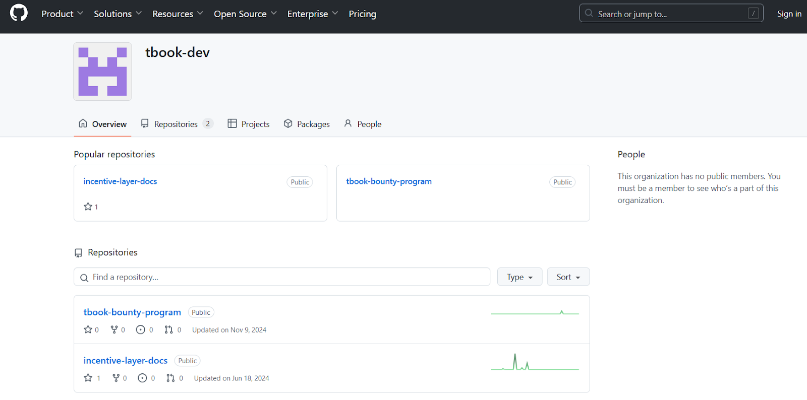Screen dimensions: 807x400
Task: Expand the Product menu in header
Action: tap(62, 14)
